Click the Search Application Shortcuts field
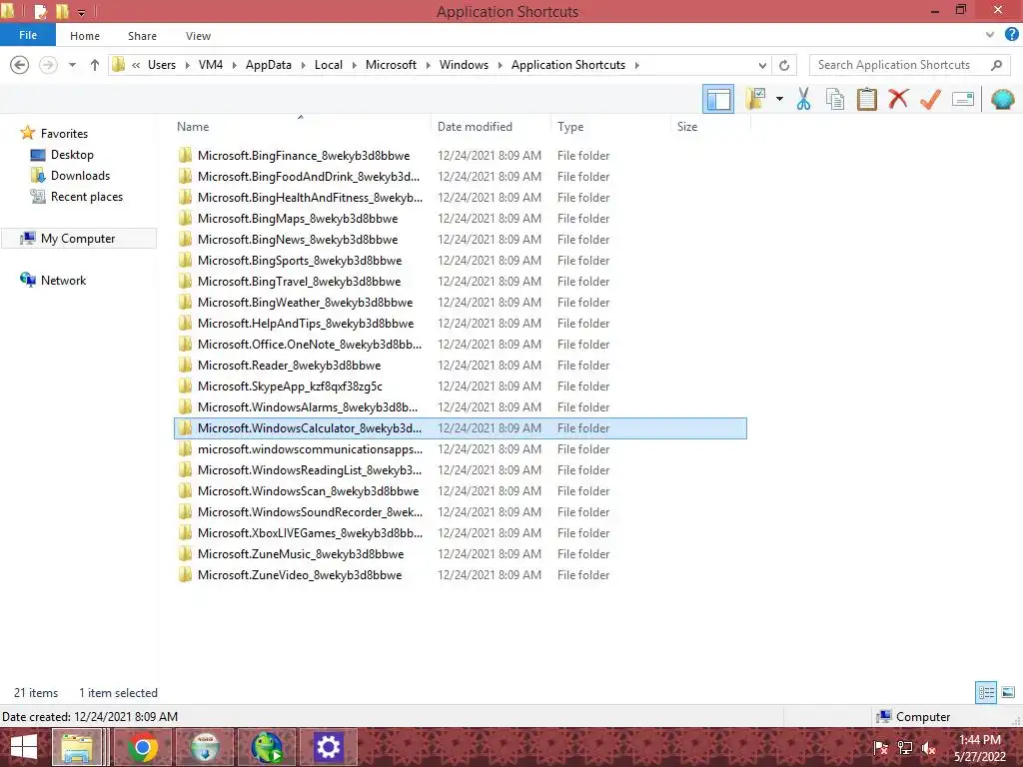1023x767 pixels. point(908,65)
